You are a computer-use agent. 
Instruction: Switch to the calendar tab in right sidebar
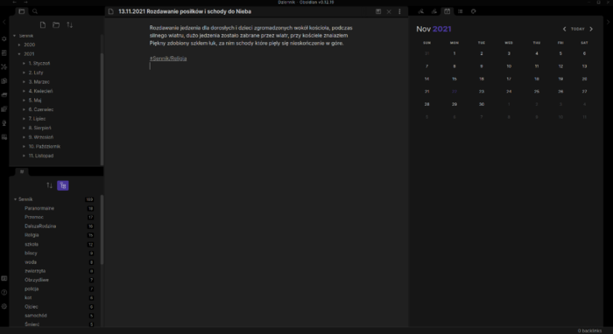coord(447,11)
